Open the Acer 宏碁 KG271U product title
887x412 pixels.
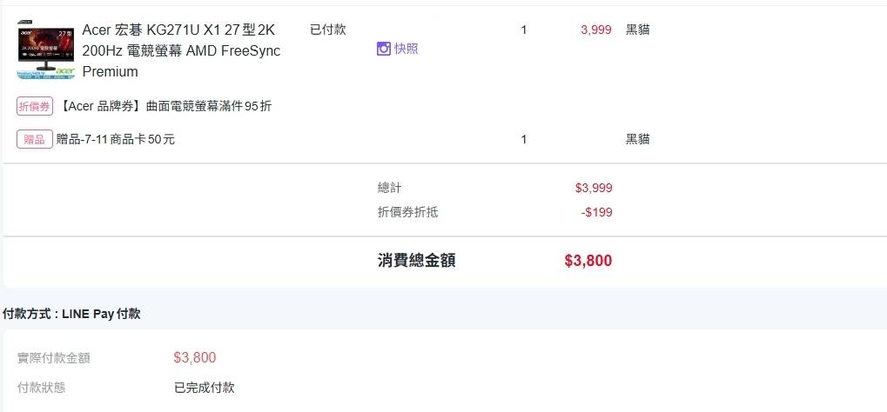tap(181, 50)
